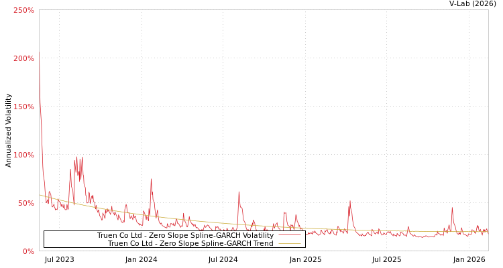This screenshot has width=503, height=268.
Task: Click the yellow Trend legend line sample
Action: point(290,243)
